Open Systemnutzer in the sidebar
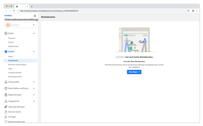Image resolution: width=203 pixels, height=126 pixels. click(x=13, y=46)
